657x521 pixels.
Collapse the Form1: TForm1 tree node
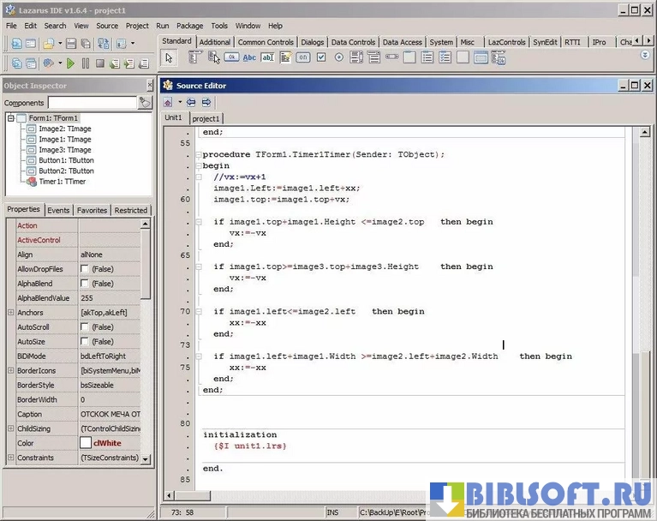click(x=10, y=118)
